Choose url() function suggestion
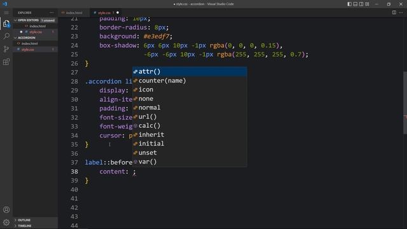This screenshot has width=407, height=229. [190, 116]
